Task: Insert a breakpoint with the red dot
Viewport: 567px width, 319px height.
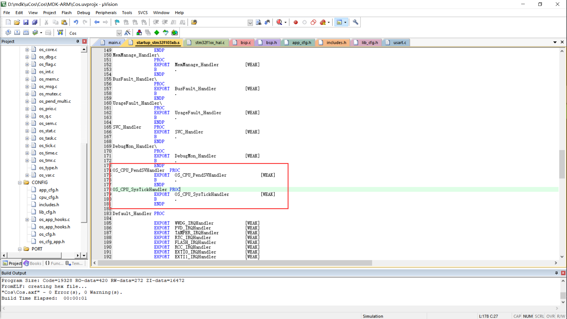Action: coord(296,22)
